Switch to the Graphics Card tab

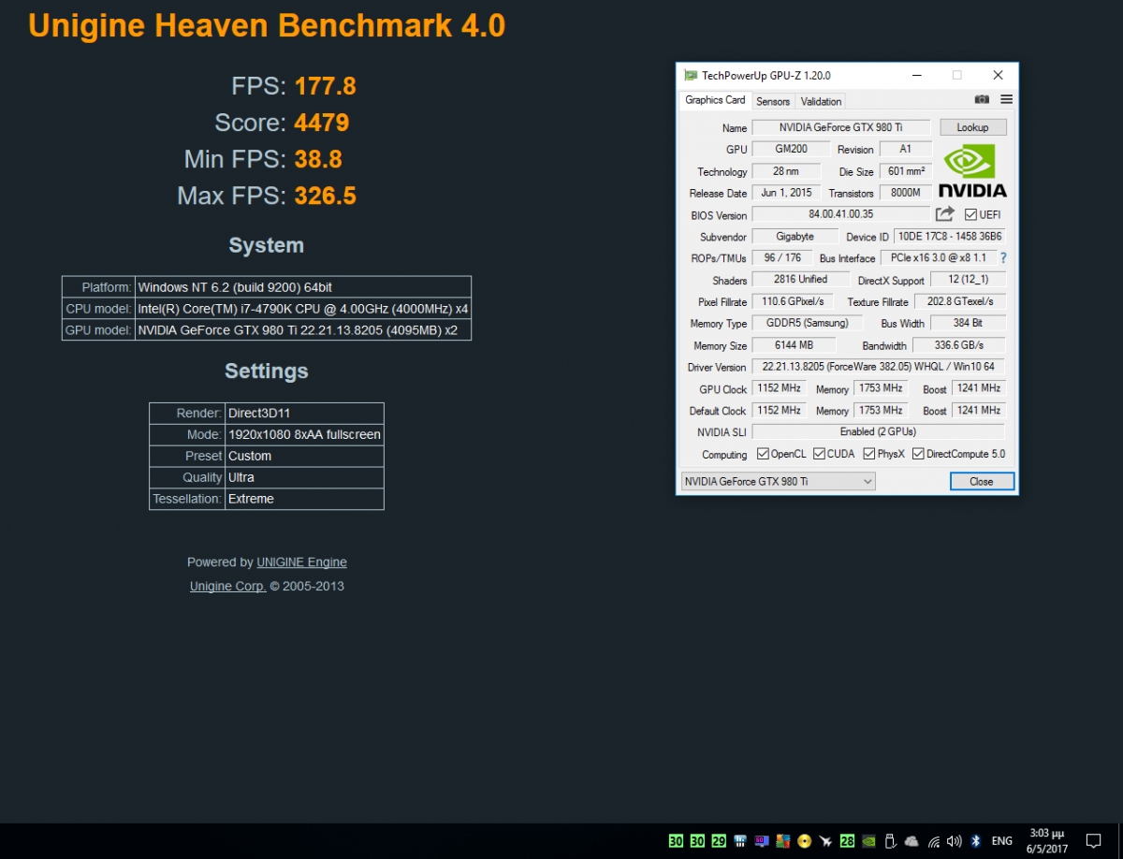[715, 100]
